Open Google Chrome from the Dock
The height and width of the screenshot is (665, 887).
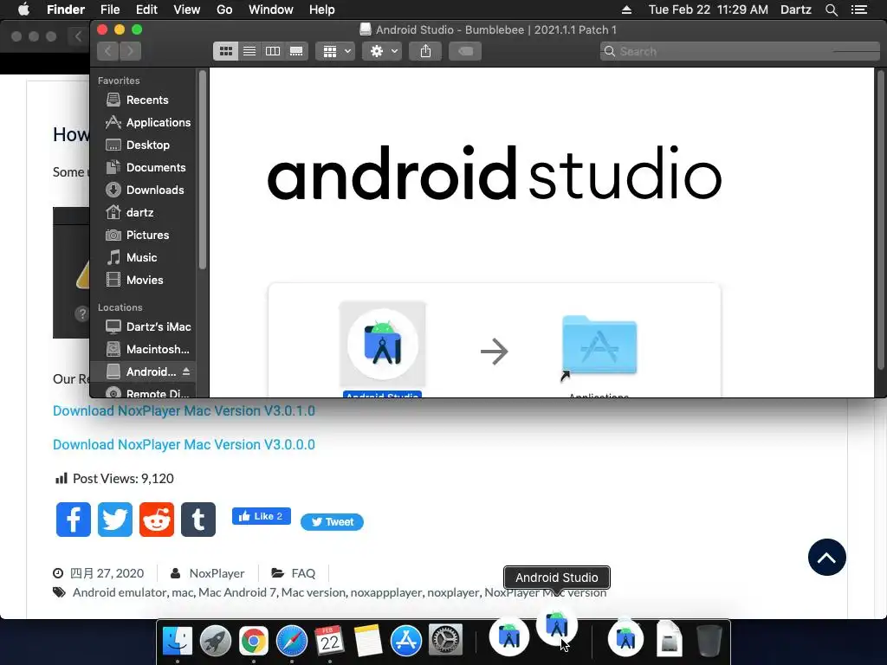pyautogui.click(x=254, y=641)
